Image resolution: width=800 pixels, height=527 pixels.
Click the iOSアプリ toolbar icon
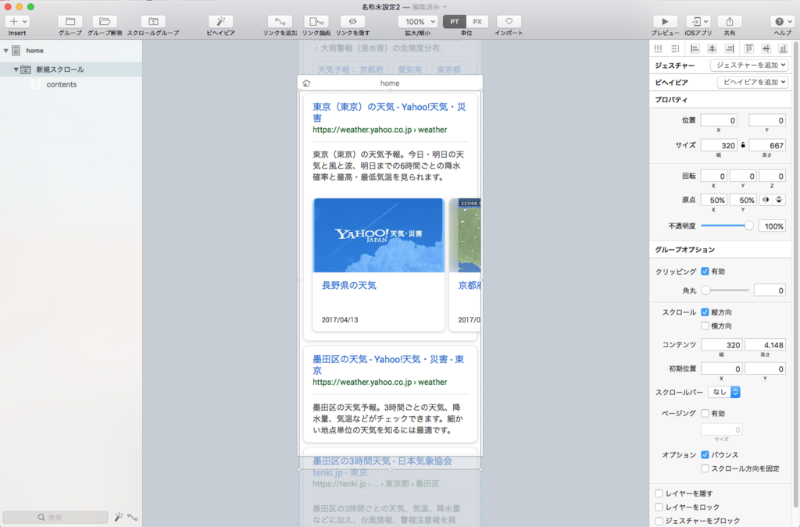pyautogui.click(x=695, y=21)
